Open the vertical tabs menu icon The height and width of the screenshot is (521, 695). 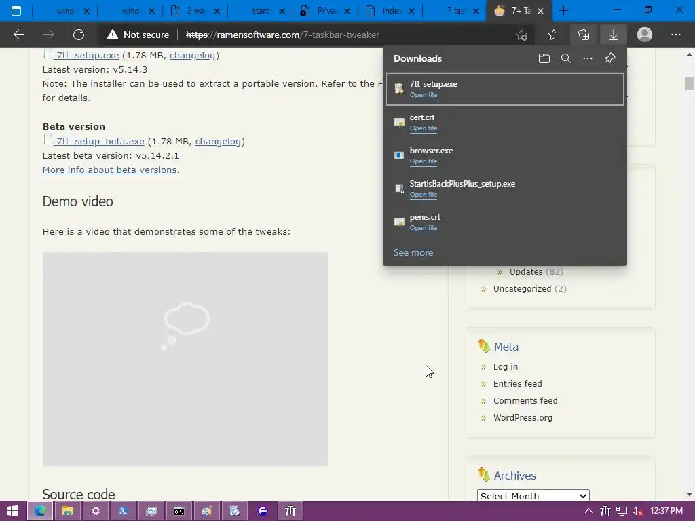point(16,11)
